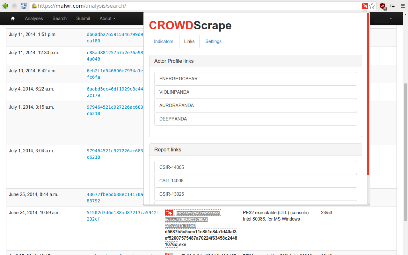
Task: Open the account caret dropdown at navbar right
Action: pyautogui.click(x=391, y=18)
